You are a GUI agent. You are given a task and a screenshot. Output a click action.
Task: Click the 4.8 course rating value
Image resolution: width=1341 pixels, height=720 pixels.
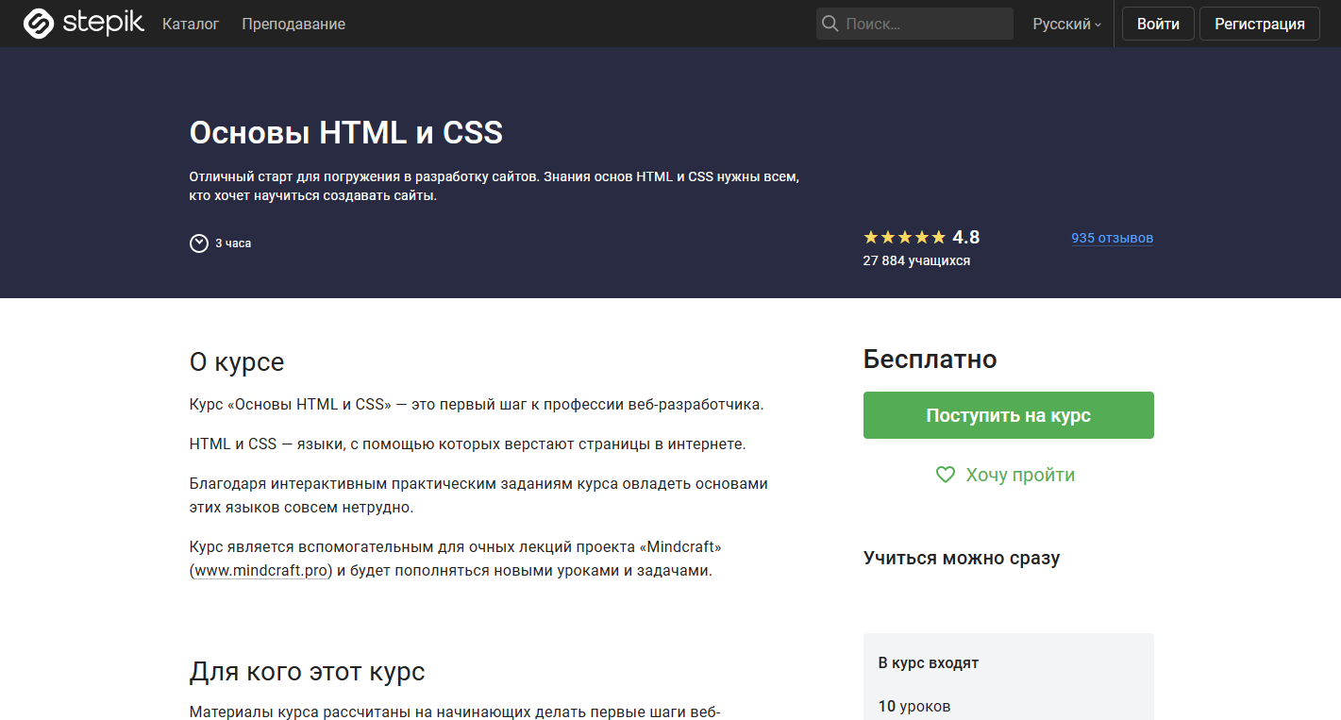(x=966, y=237)
